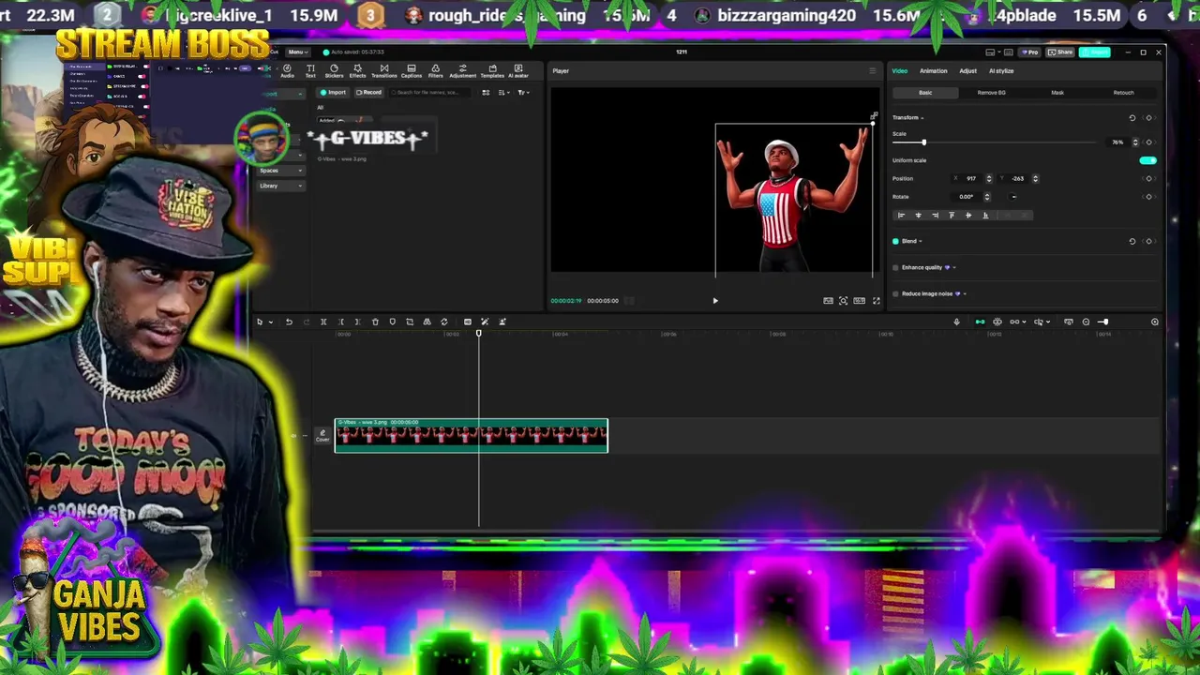Click the microphone voiceover record icon
The image size is (1200, 675).
coord(956,322)
